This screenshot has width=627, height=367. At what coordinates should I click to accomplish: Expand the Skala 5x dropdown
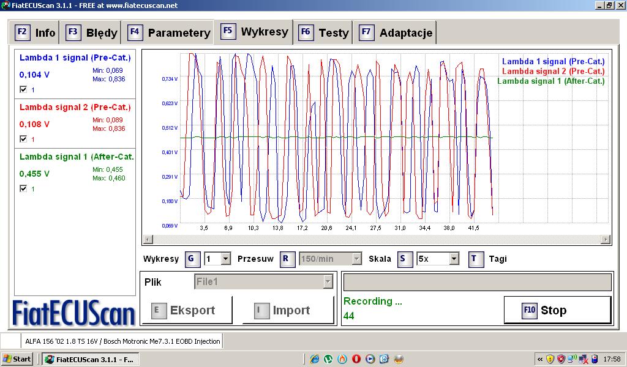[454, 259]
